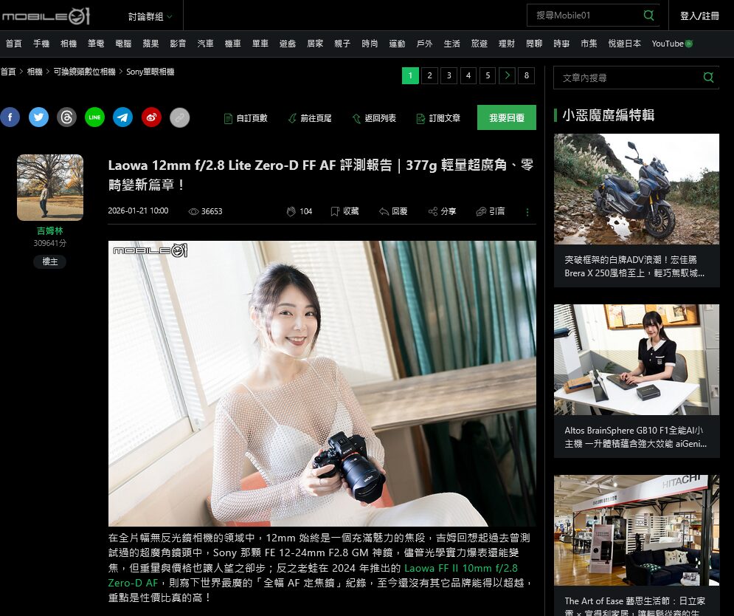This screenshot has width=734, height=616.
Task: Click the Twitter share icon
Action: [38, 117]
